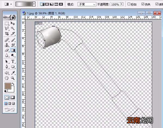Select the Type tool
The image size is (163, 128).
point(13,61)
